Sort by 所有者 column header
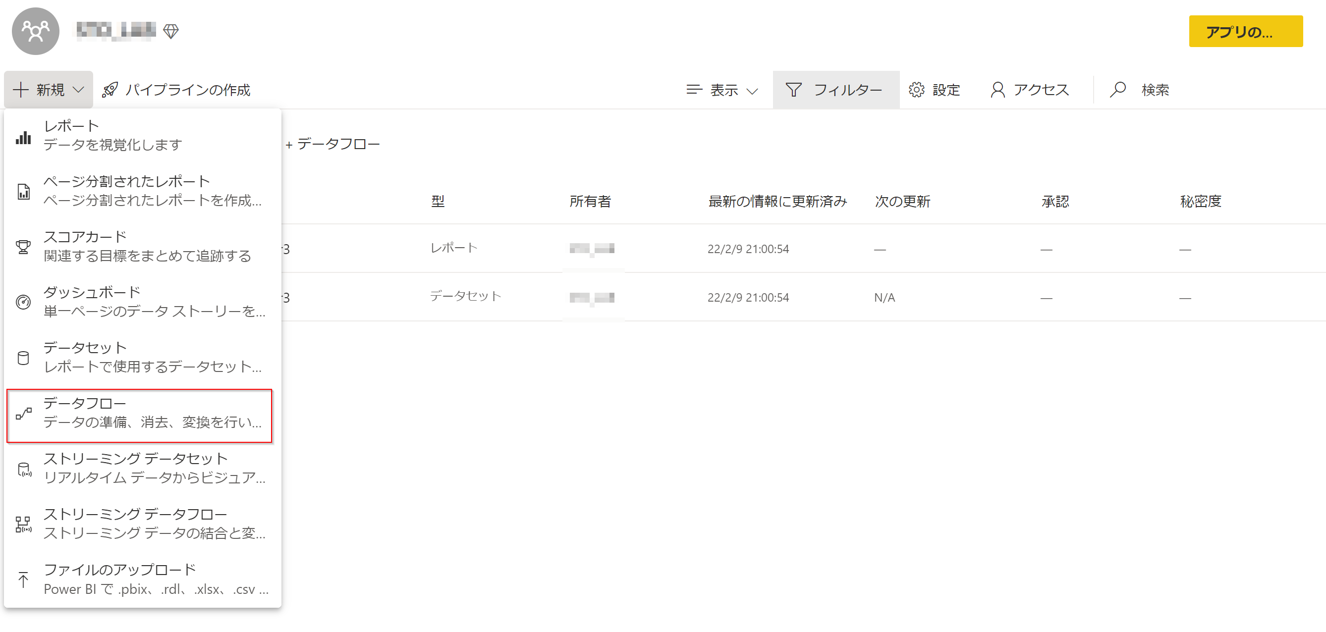The height and width of the screenshot is (632, 1326). pyautogui.click(x=590, y=201)
